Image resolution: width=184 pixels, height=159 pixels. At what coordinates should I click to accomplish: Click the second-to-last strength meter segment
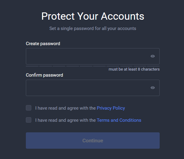140,66
